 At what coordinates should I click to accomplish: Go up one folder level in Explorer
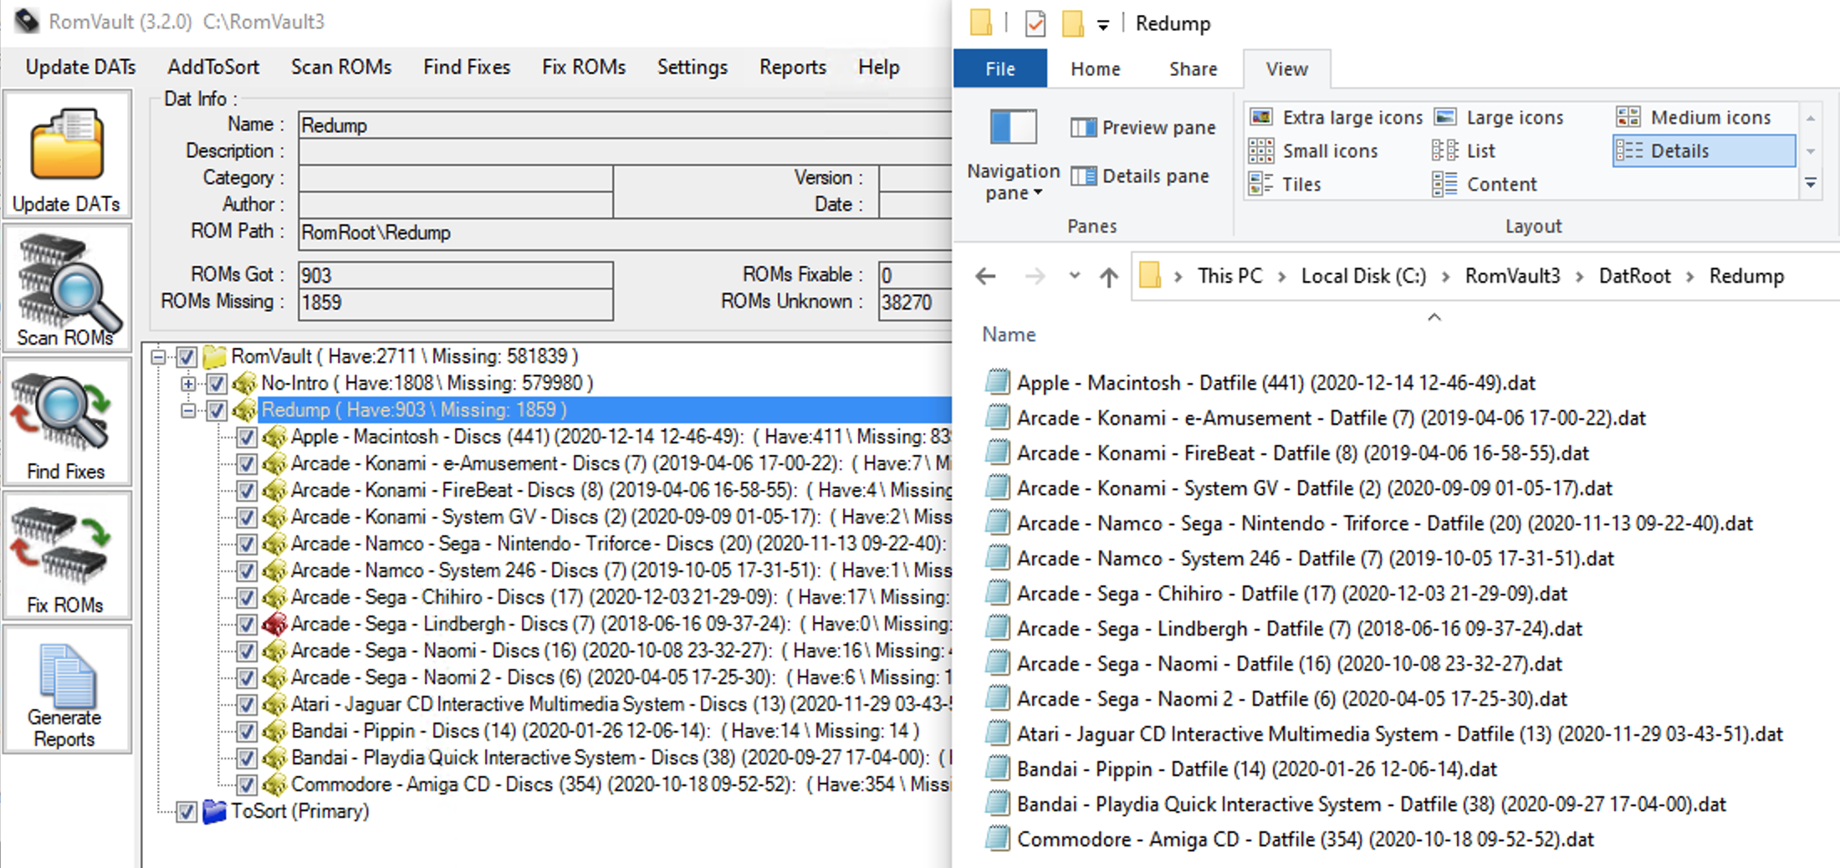pos(1109,276)
